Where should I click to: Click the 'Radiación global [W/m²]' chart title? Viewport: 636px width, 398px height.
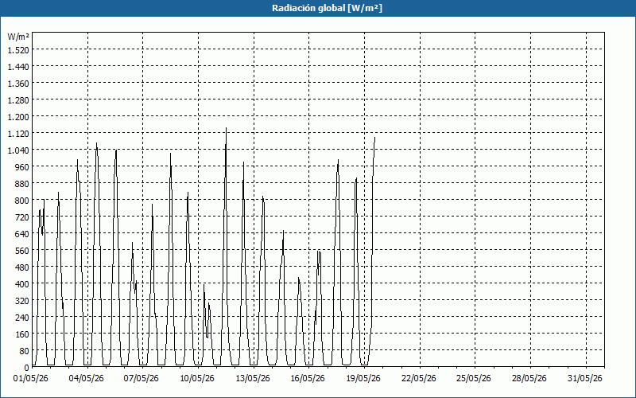coord(327,8)
